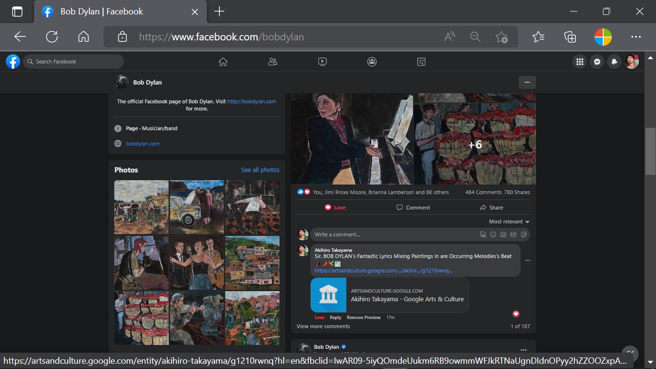Add a GIF to the comment

(513, 234)
